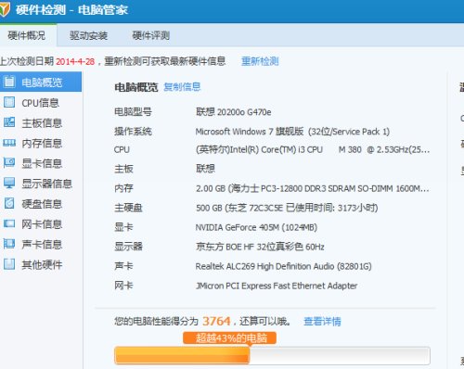Screen dimensions: 464x369
Task: Click the 超越43%的电脑 orange badge
Action: (x=229, y=337)
